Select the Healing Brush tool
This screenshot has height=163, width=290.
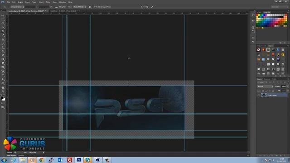click(3, 39)
